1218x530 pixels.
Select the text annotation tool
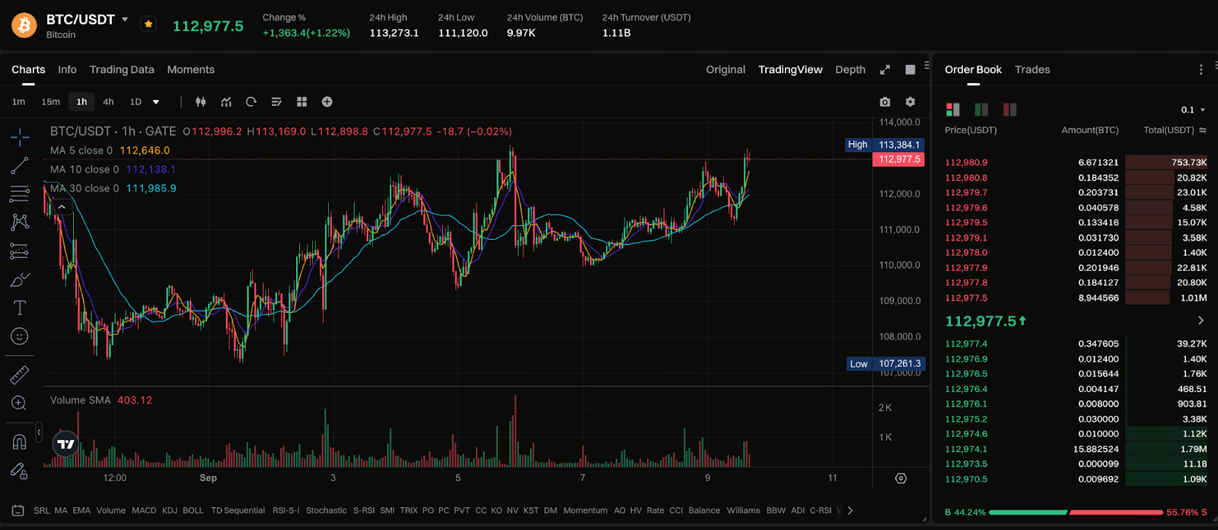[20, 308]
